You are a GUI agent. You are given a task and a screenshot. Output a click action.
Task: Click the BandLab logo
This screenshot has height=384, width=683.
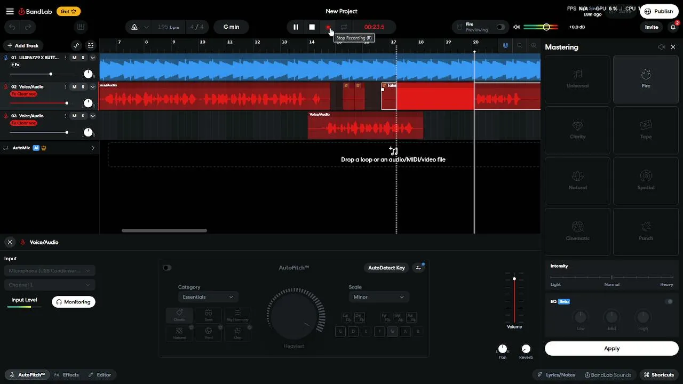point(35,11)
